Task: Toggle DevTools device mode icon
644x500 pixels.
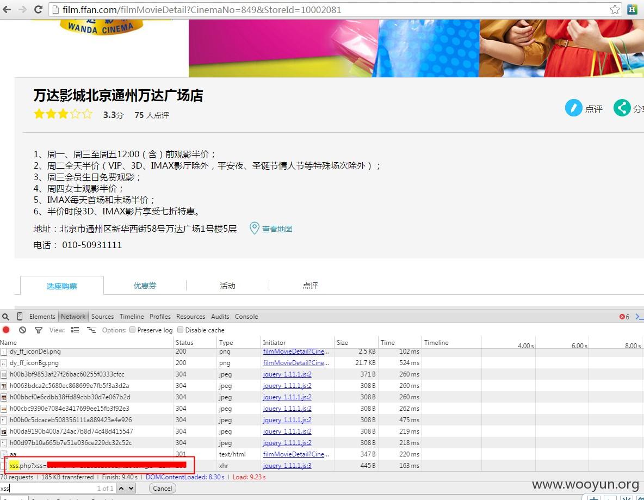Action: [x=20, y=316]
